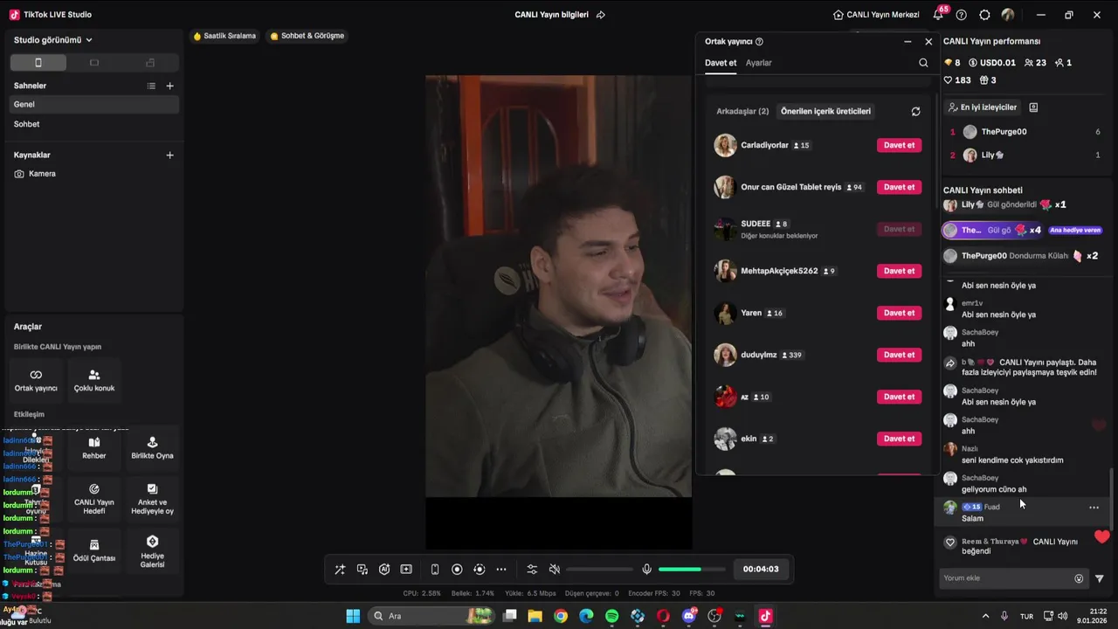Open the chat filter triangle dropdown
Image resolution: width=1118 pixels, height=629 pixels.
point(1100,578)
